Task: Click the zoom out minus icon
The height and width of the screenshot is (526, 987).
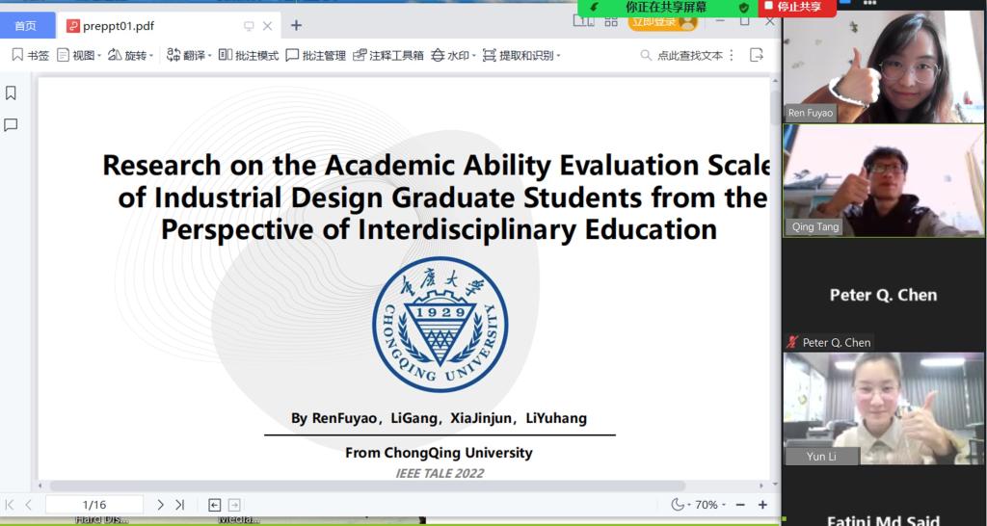Action: coord(740,505)
